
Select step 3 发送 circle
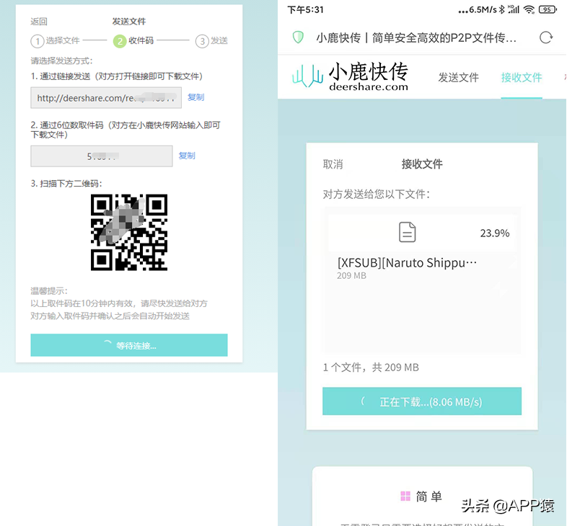pos(202,41)
